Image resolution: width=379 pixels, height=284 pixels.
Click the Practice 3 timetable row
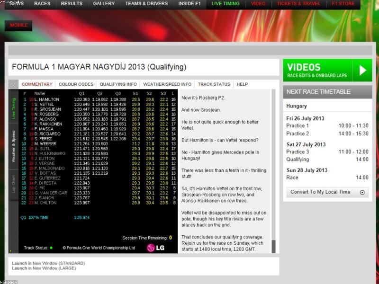point(327,151)
